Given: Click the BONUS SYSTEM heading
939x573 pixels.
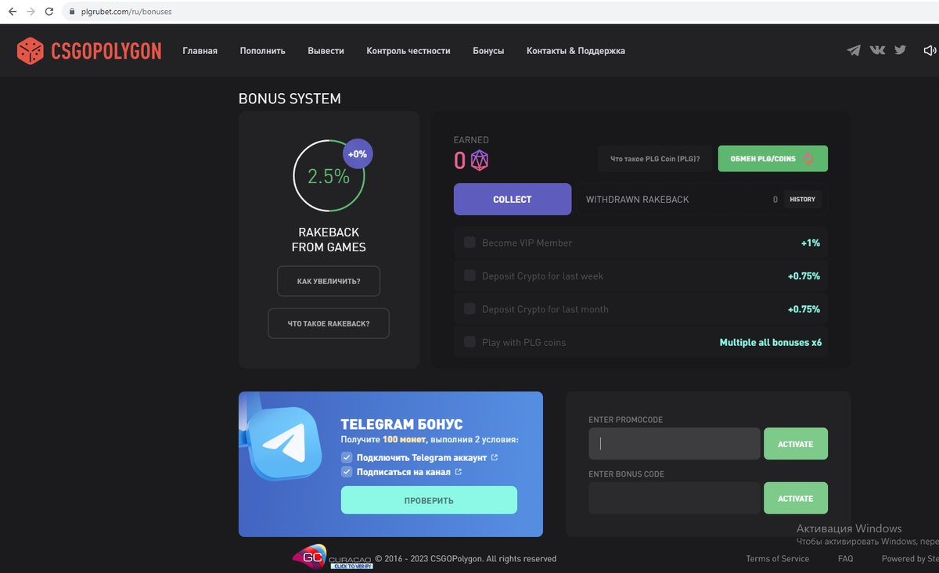Looking at the screenshot, I should coord(290,99).
